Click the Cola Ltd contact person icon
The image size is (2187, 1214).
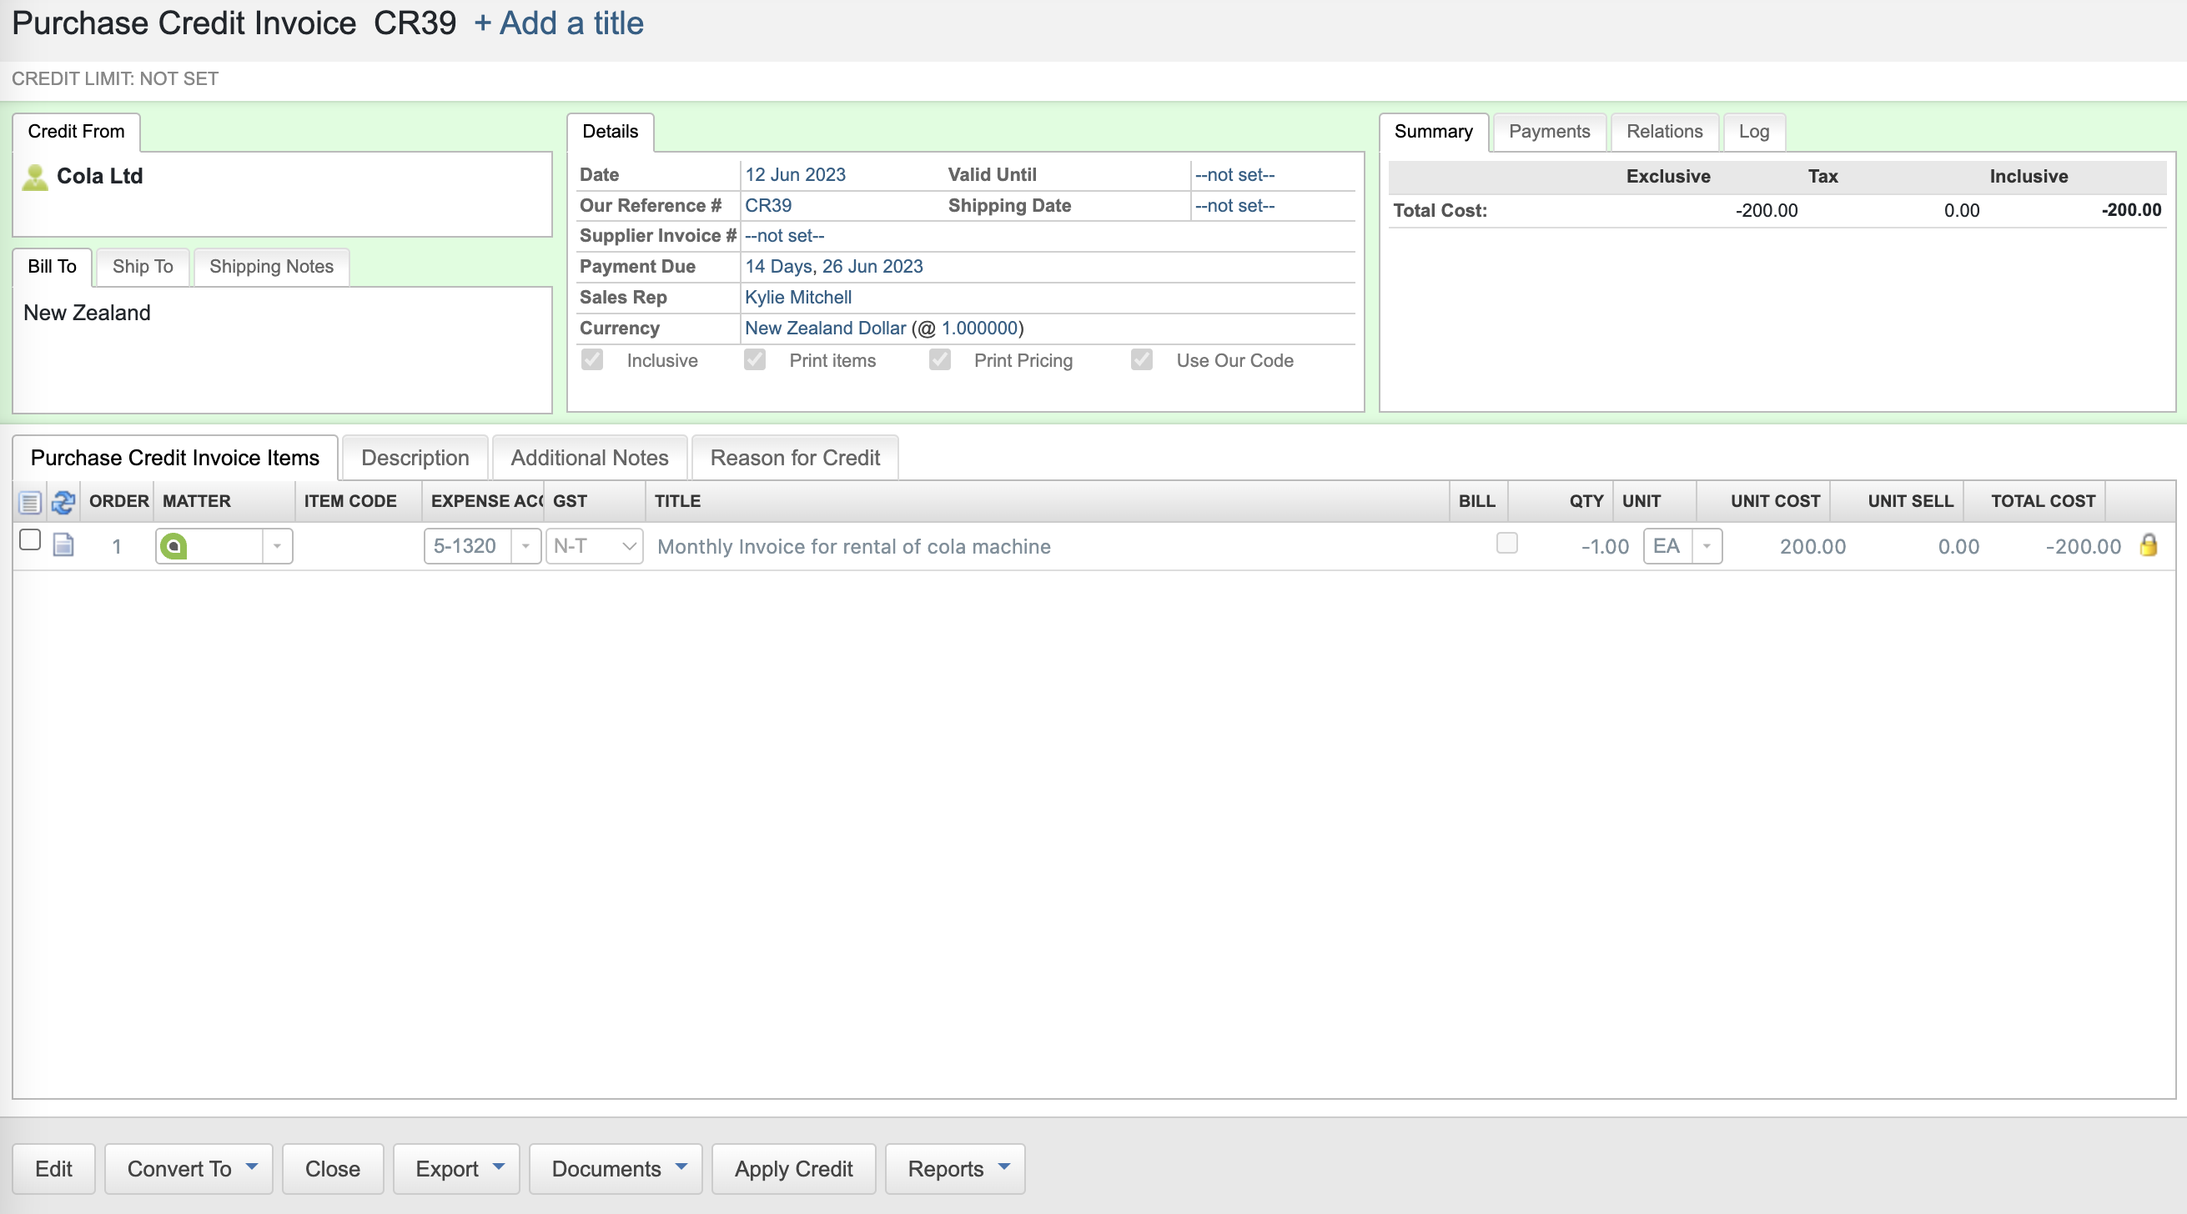[x=35, y=178]
